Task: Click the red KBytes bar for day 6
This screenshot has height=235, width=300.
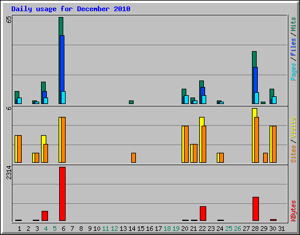Action: click(62, 194)
